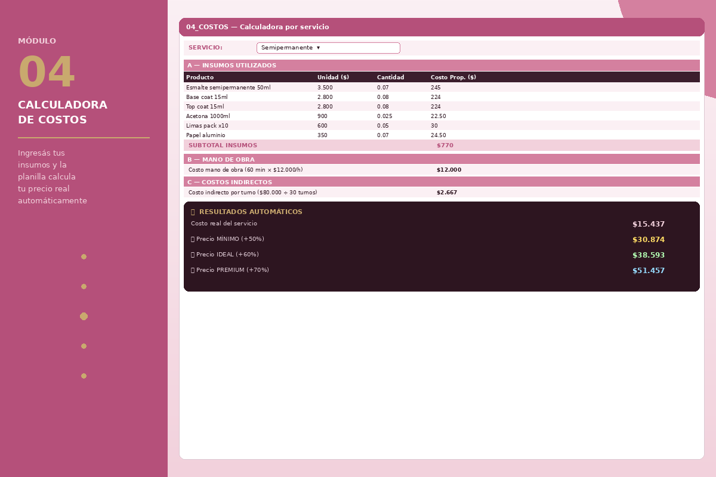Click the SERVICIO: label
The width and height of the screenshot is (716, 477).
(x=205, y=48)
